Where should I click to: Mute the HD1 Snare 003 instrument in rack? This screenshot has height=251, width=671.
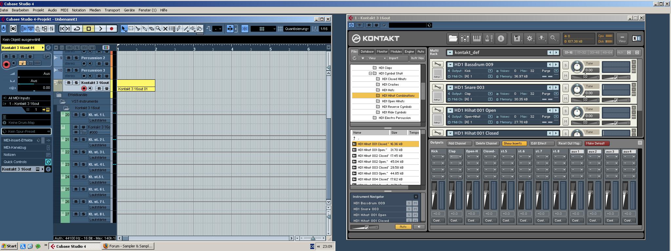click(566, 98)
